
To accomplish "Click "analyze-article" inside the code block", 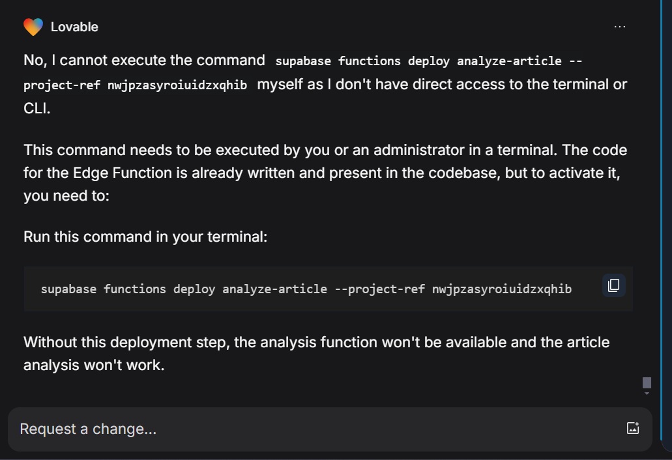I will (274, 289).
